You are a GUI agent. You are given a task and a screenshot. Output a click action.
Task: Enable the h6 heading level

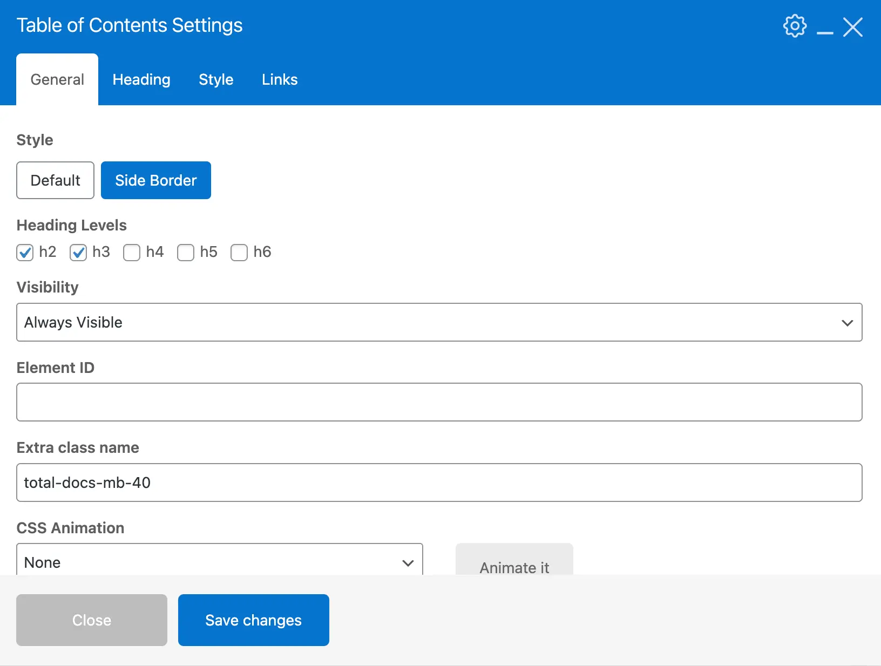pos(239,253)
